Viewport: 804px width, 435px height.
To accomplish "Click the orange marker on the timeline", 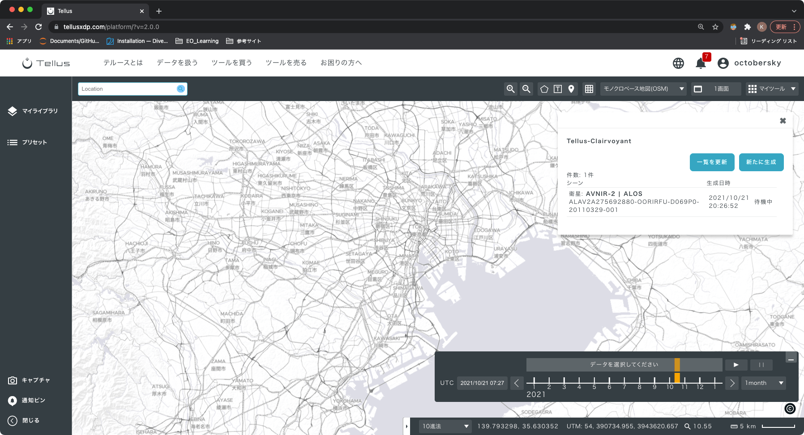I will tap(677, 378).
